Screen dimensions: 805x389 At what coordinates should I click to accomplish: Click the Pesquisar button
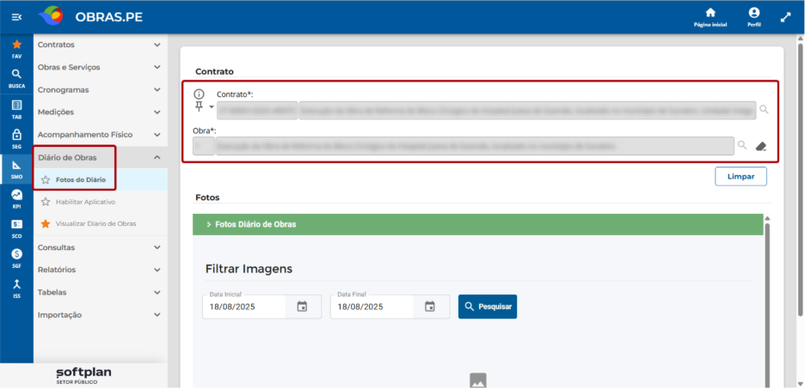pos(488,307)
